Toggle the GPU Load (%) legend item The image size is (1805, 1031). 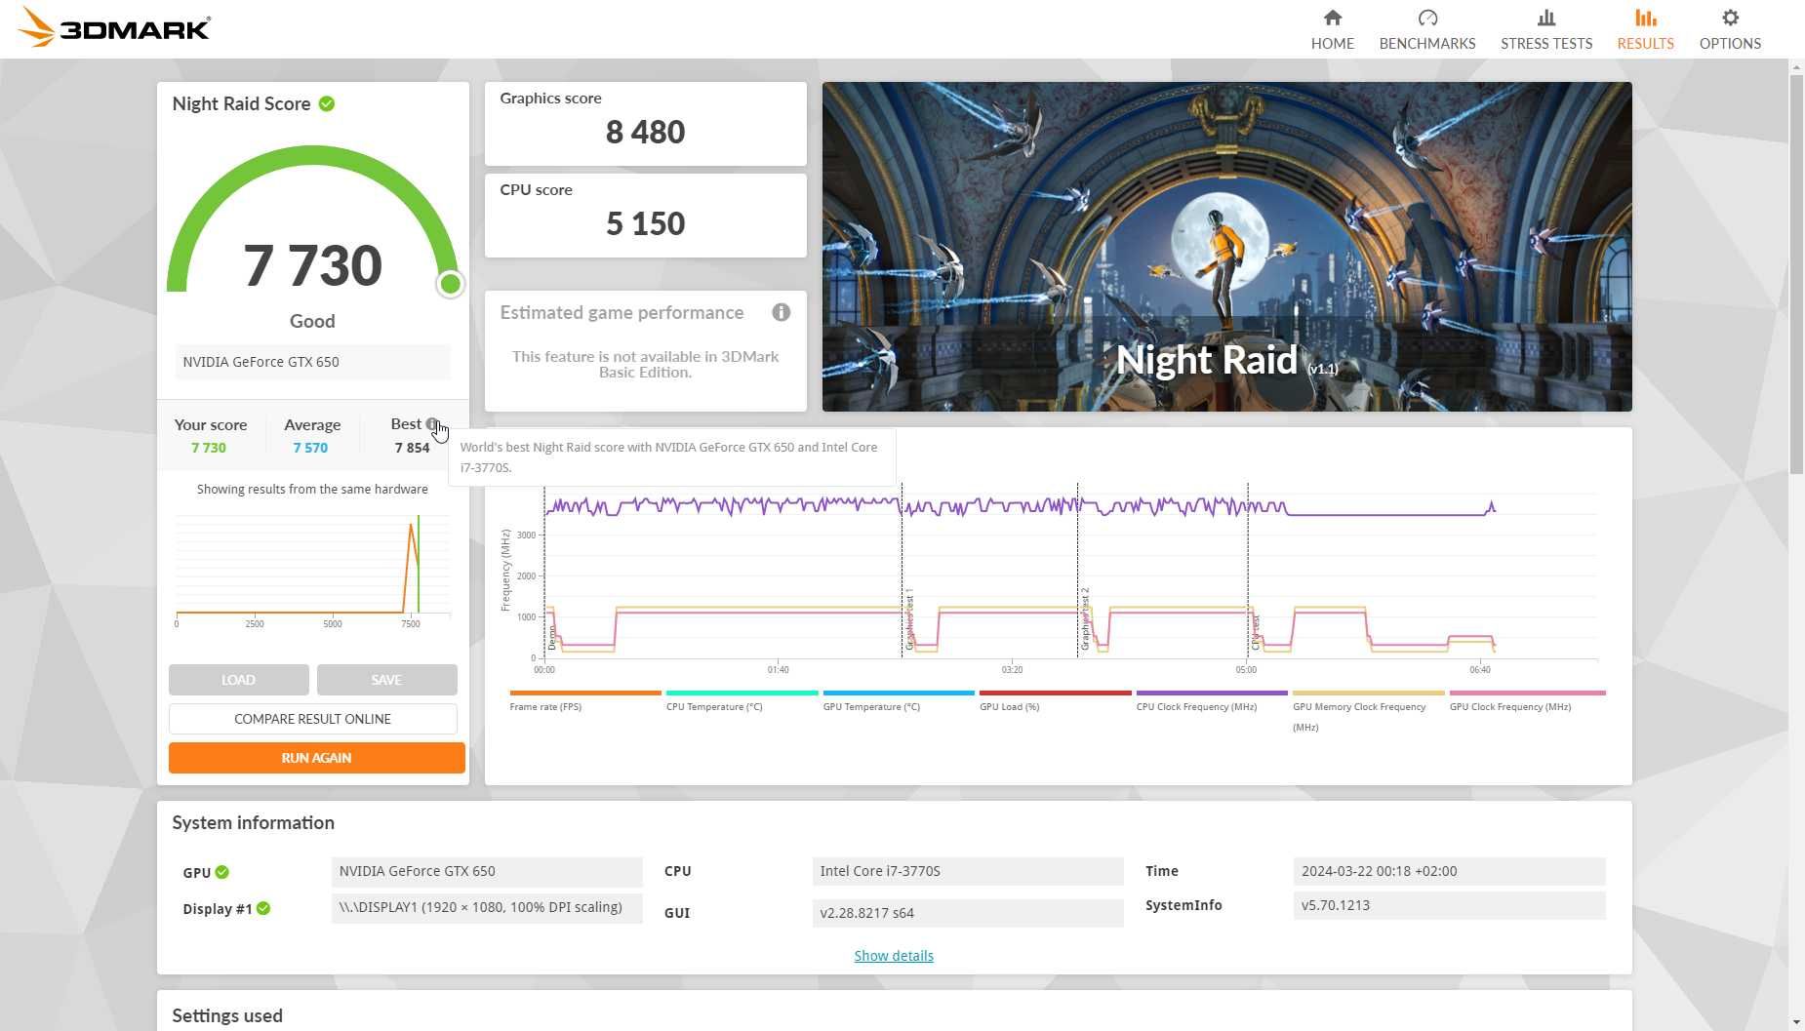(x=1055, y=700)
